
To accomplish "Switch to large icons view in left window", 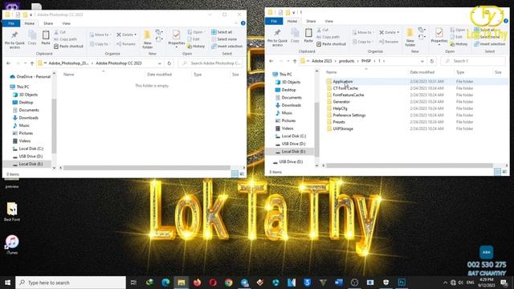I will 242,174.
